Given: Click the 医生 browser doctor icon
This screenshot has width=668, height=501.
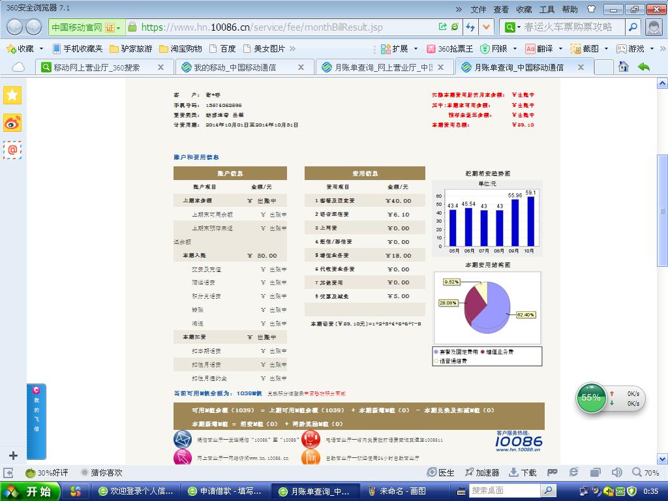Looking at the screenshot, I should coord(441,472).
